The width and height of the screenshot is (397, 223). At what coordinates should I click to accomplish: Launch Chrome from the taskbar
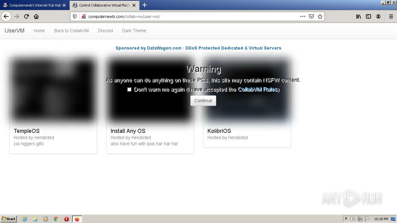coord(56,219)
